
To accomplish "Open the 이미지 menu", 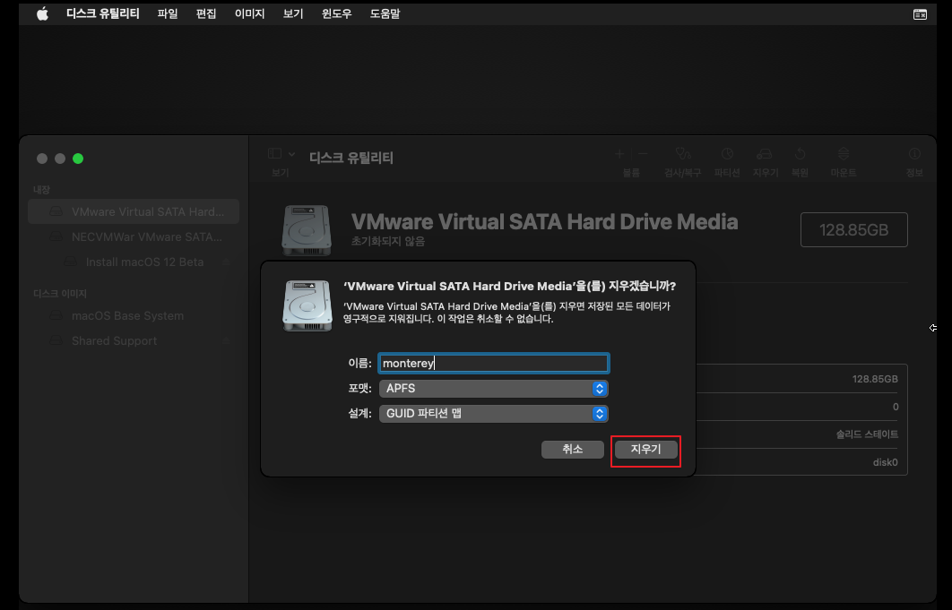I will pyautogui.click(x=249, y=13).
